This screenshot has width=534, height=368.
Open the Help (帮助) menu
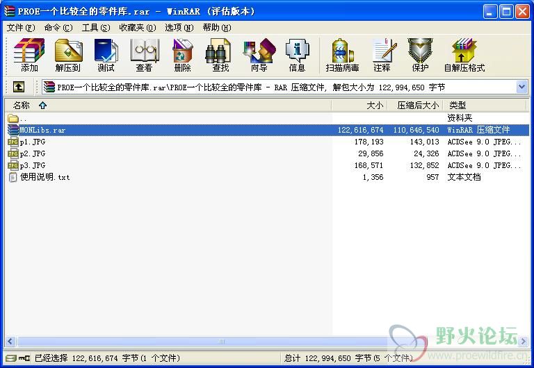[x=217, y=28]
